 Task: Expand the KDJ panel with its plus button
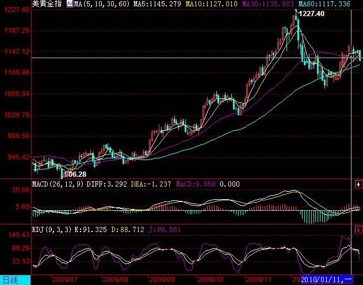[x=358, y=230]
